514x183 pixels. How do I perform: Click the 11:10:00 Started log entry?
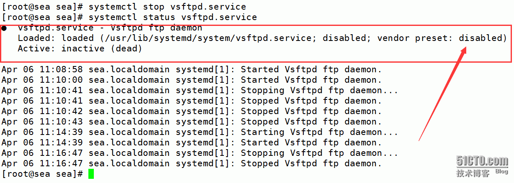pos(192,80)
